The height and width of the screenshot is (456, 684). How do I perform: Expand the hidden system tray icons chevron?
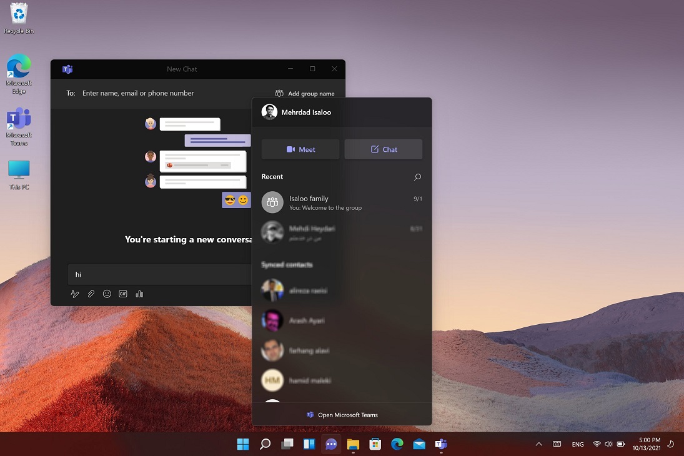(x=538, y=444)
